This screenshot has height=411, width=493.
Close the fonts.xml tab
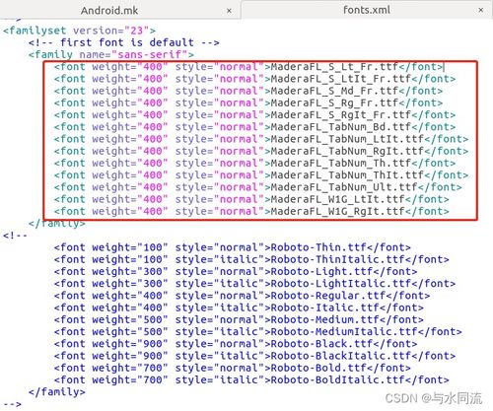click(x=481, y=10)
